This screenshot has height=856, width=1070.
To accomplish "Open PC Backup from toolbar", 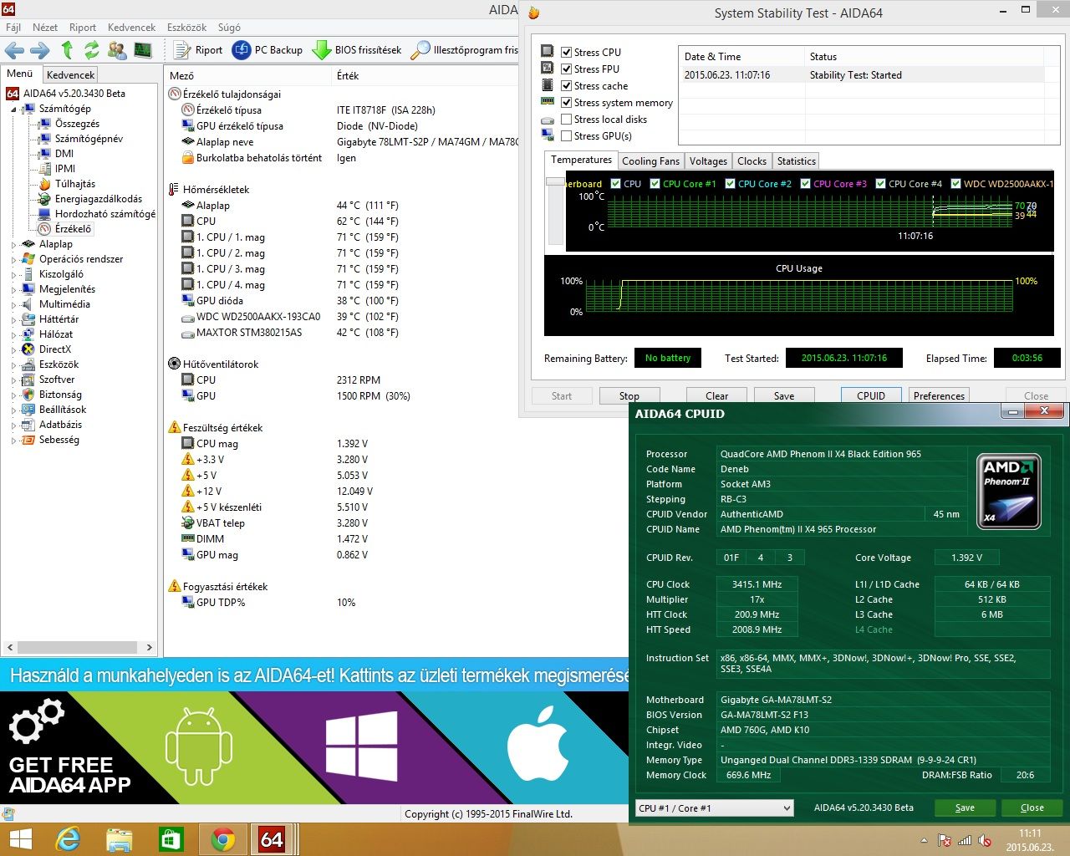I will click(267, 50).
